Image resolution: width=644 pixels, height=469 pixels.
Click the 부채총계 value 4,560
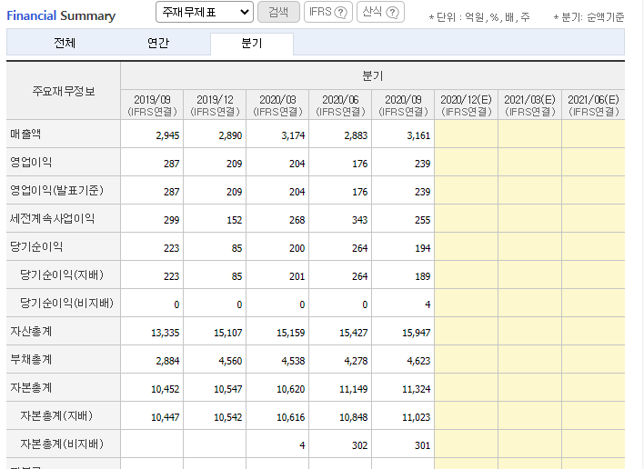click(230, 361)
